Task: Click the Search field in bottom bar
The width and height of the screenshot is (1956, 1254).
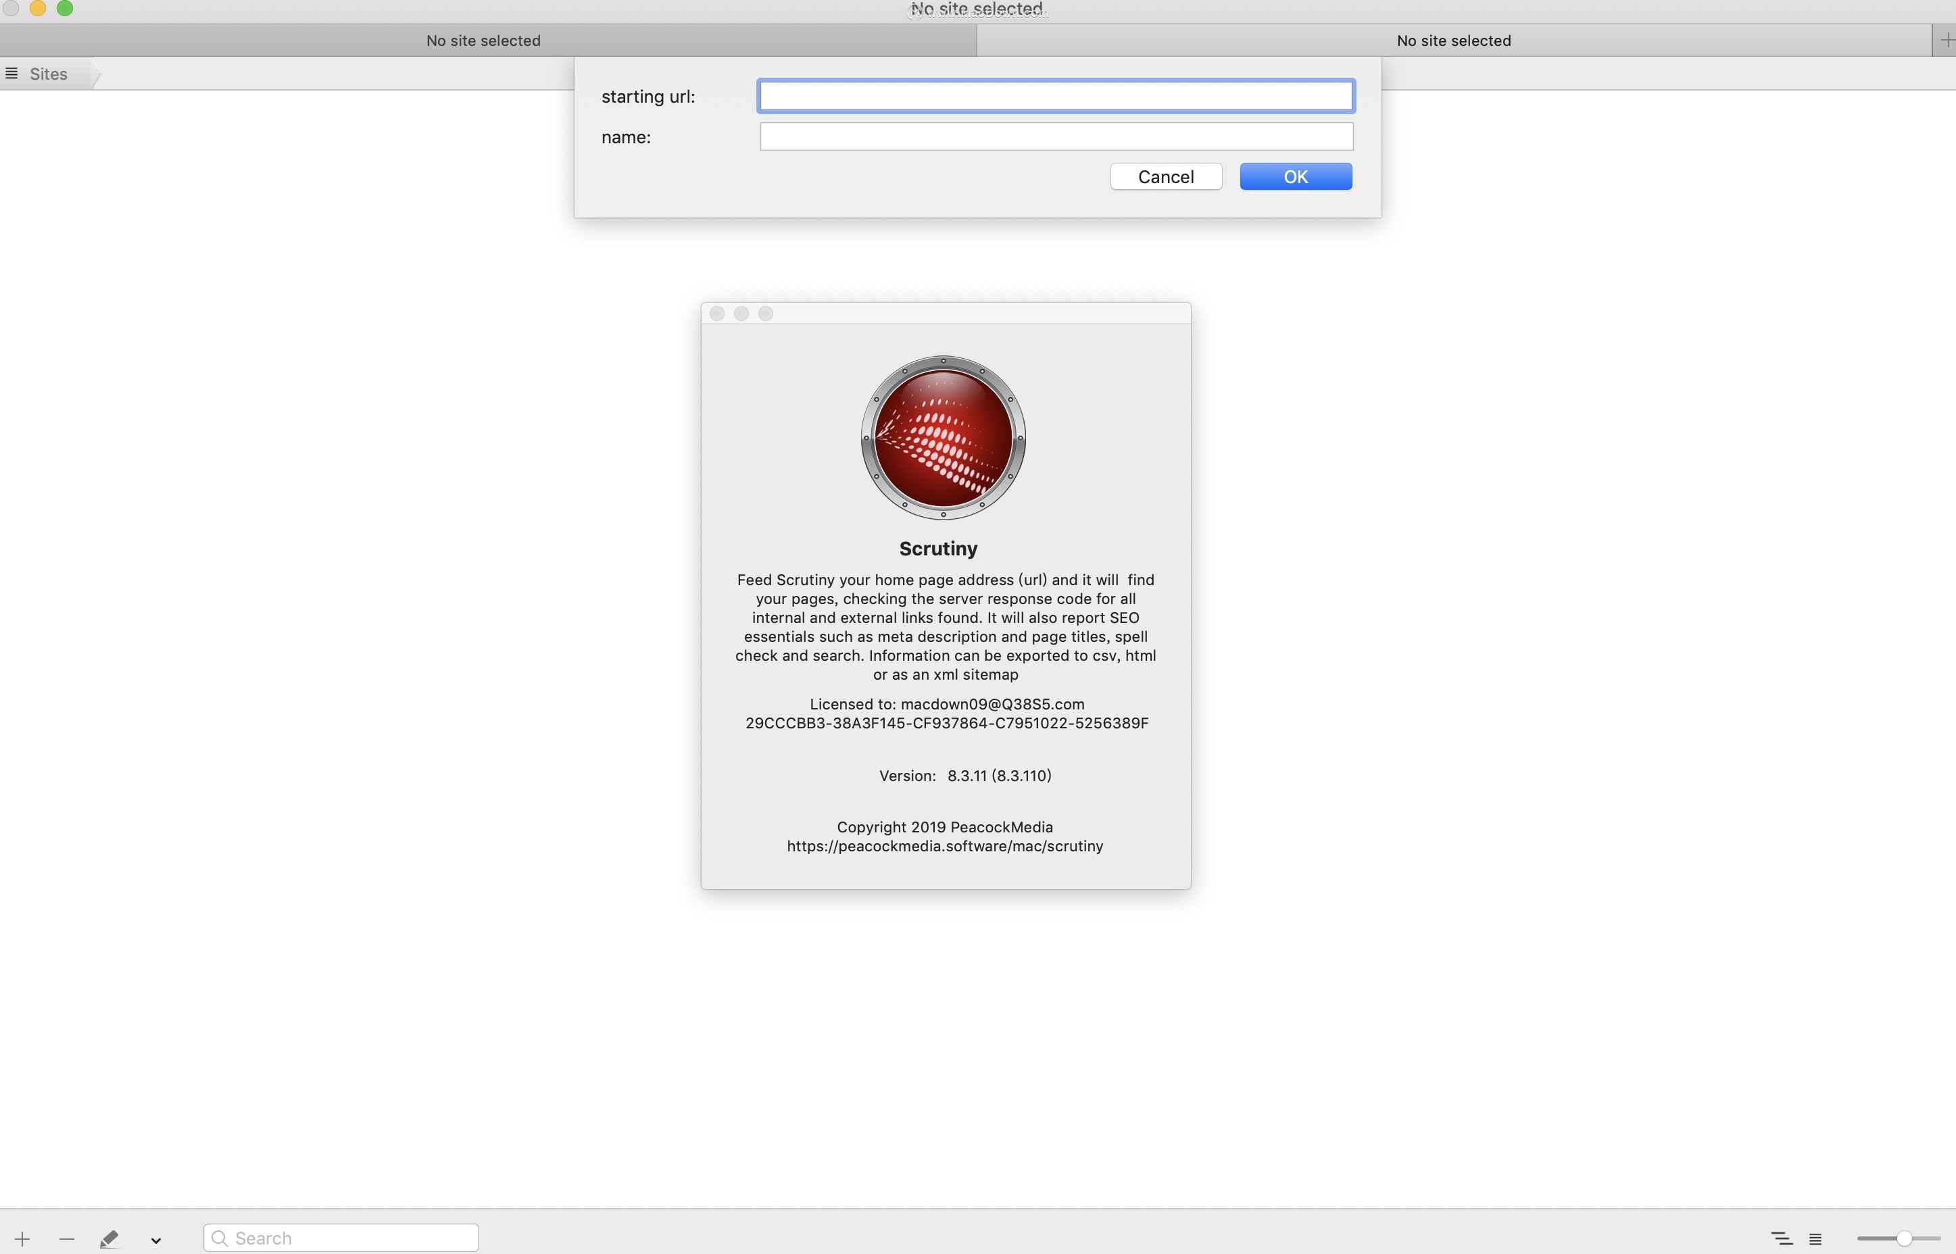Action: pos(341,1238)
